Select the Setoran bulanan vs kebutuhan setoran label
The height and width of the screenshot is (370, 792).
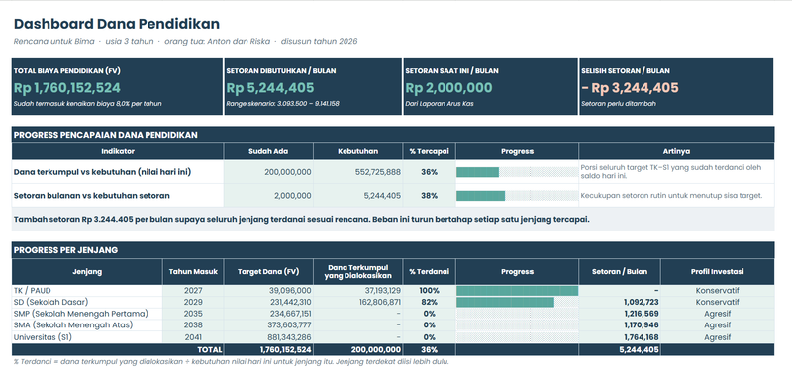(91, 195)
